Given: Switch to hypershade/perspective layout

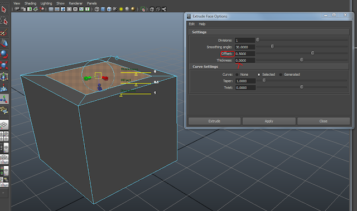Looking at the screenshot, I should (x=4, y=171).
